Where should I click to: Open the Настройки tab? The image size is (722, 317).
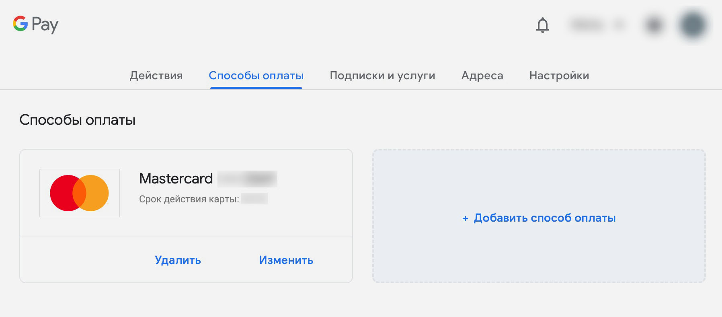(x=559, y=76)
